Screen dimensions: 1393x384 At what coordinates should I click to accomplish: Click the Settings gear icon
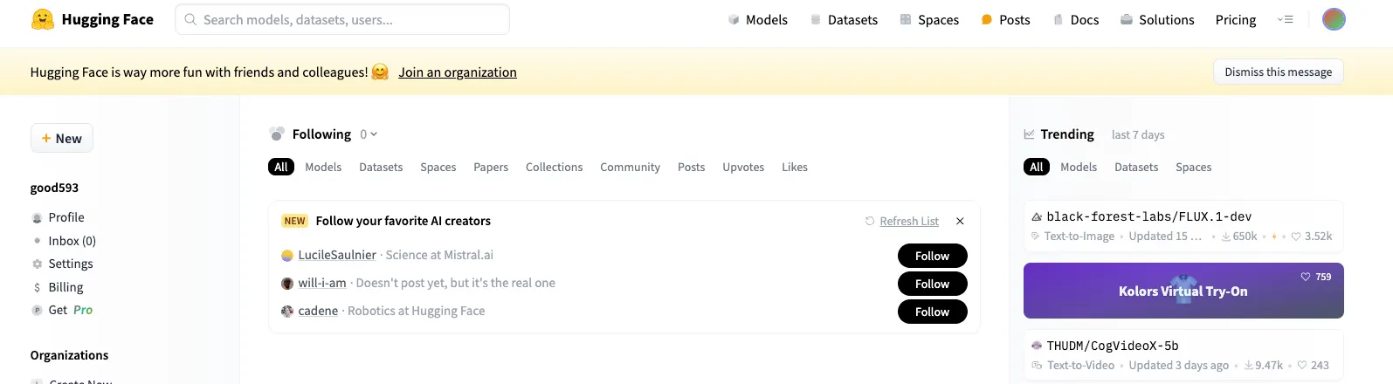37,264
